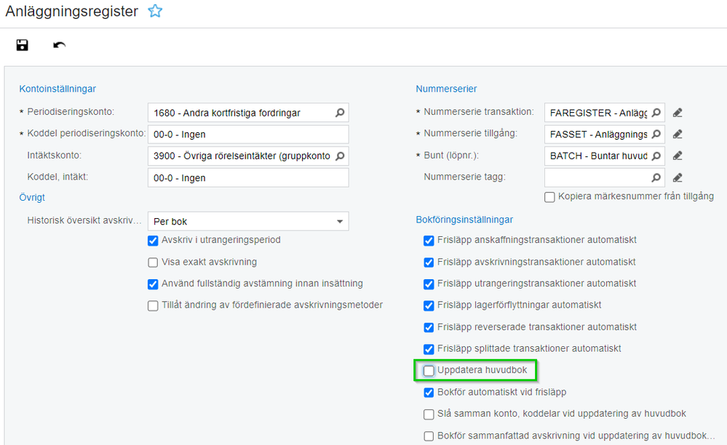Add Anläggningsregister to favorites star

(155, 11)
